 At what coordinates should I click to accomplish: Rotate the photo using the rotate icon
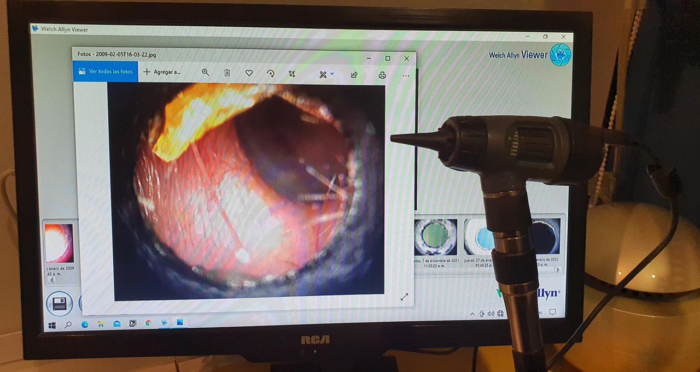point(270,73)
